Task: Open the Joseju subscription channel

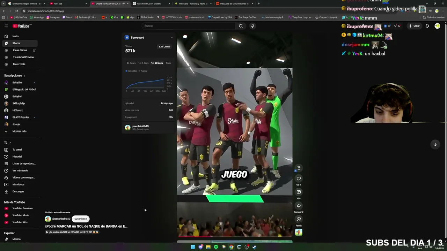Action: click(20, 124)
